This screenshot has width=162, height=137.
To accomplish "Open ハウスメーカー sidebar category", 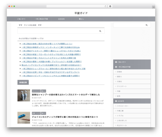I will pos(132,106).
